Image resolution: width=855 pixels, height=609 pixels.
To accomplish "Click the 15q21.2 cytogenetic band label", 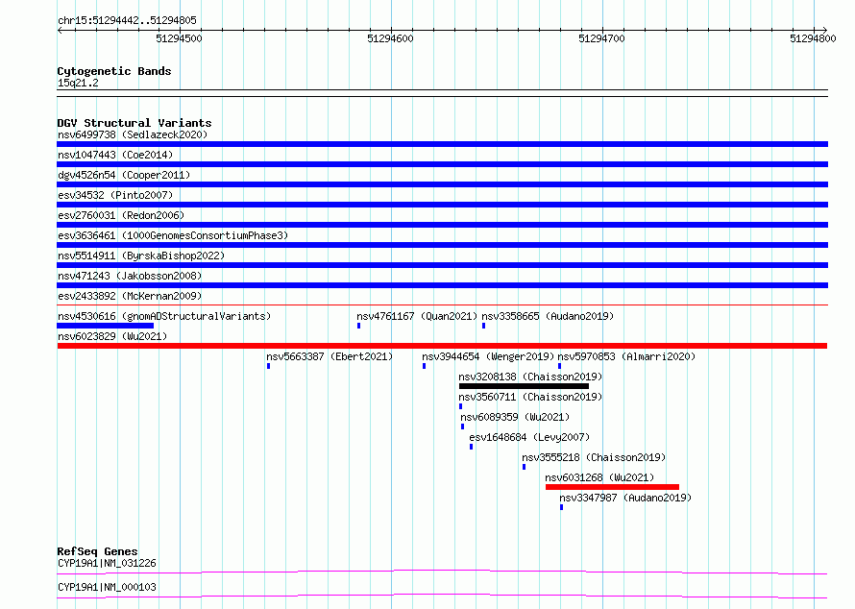I will point(78,83).
